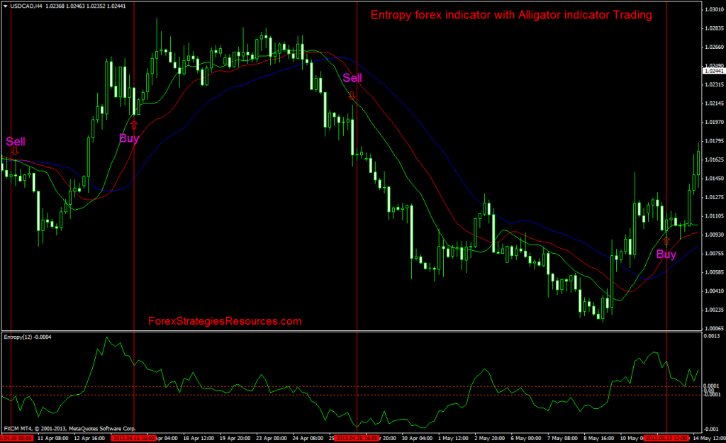The image size is (726, 443).
Task: Click the tall green candlestick at far right
Action: (x=697, y=163)
